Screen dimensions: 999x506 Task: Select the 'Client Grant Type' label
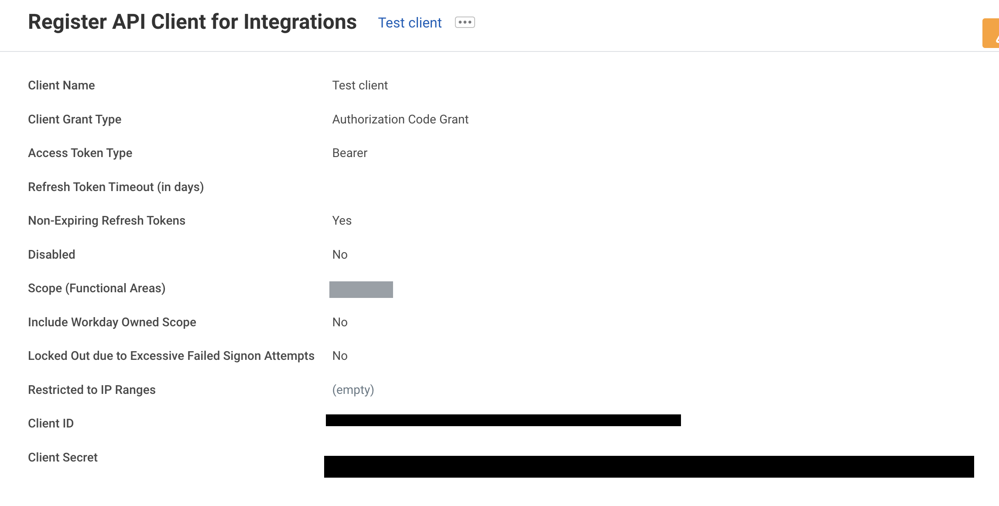coord(75,120)
